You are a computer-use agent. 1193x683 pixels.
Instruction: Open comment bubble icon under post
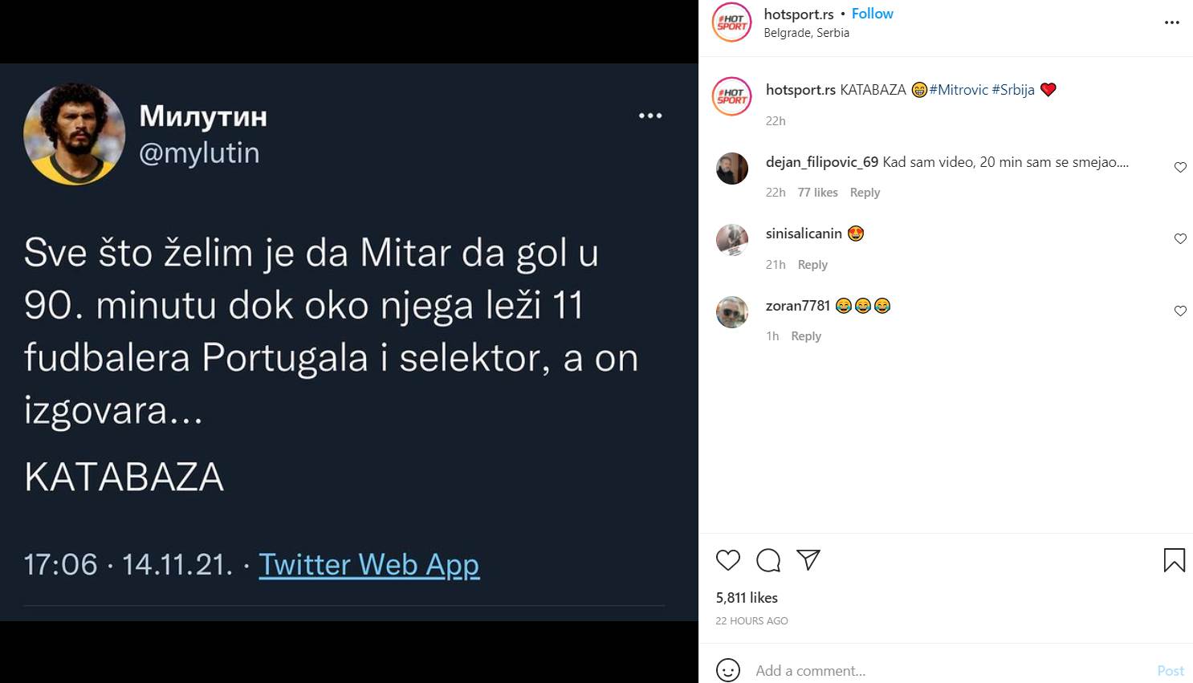(768, 560)
